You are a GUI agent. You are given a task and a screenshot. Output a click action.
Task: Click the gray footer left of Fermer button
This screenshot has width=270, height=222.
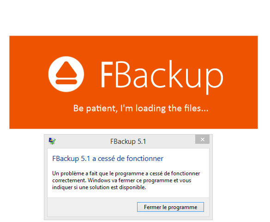(92, 207)
